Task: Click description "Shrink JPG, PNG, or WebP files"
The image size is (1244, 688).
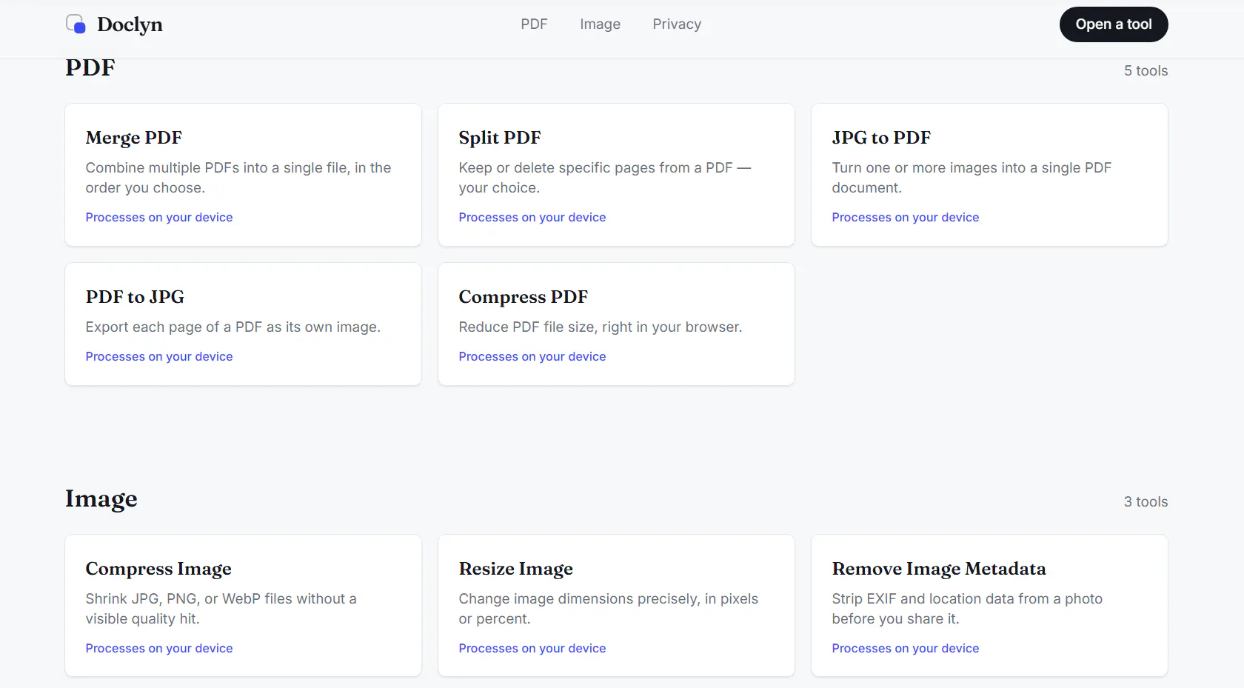Action: click(x=221, y=609)
